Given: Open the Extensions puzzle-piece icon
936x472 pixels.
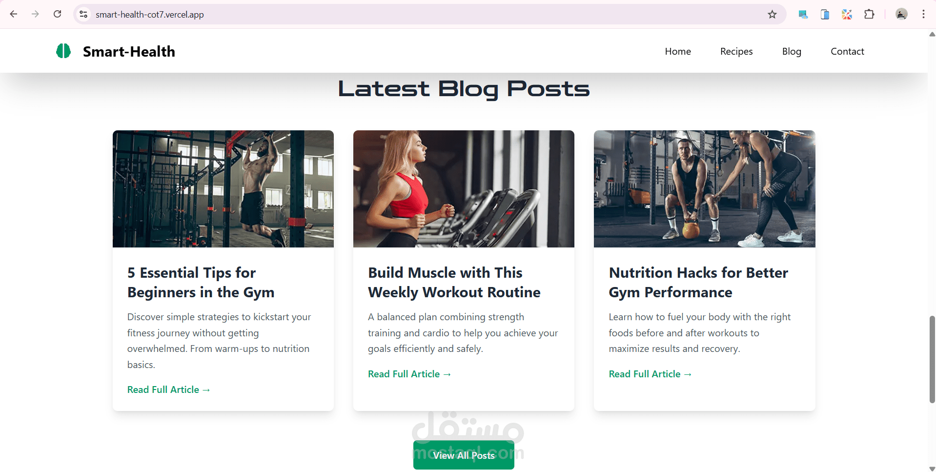Looking at the screenshot, I should 869,14.
